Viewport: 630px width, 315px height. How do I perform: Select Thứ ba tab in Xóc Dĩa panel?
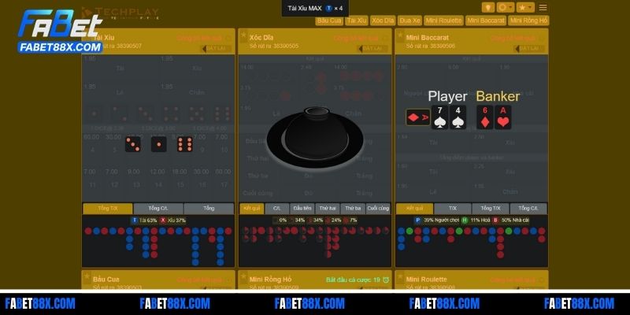tap(353, 209)
